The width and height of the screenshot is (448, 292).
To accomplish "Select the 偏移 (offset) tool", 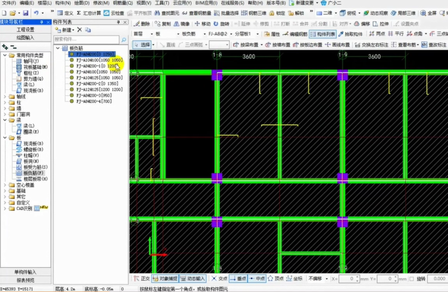I will click(x=362, y=24).
